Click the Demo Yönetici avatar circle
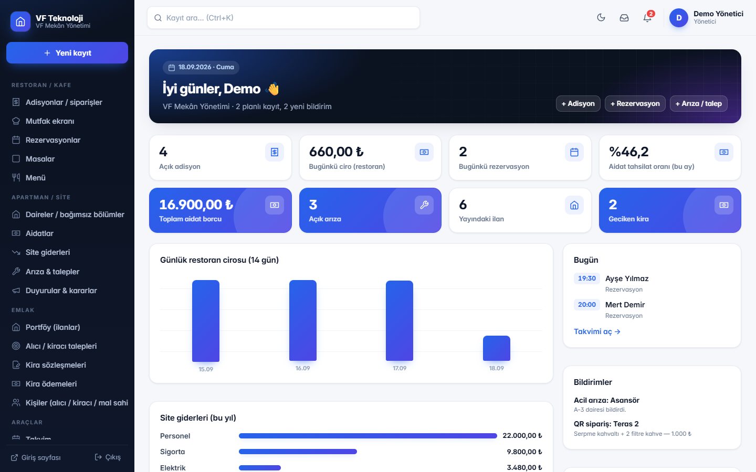The image size is (756, 472). (x=679, y=18)
